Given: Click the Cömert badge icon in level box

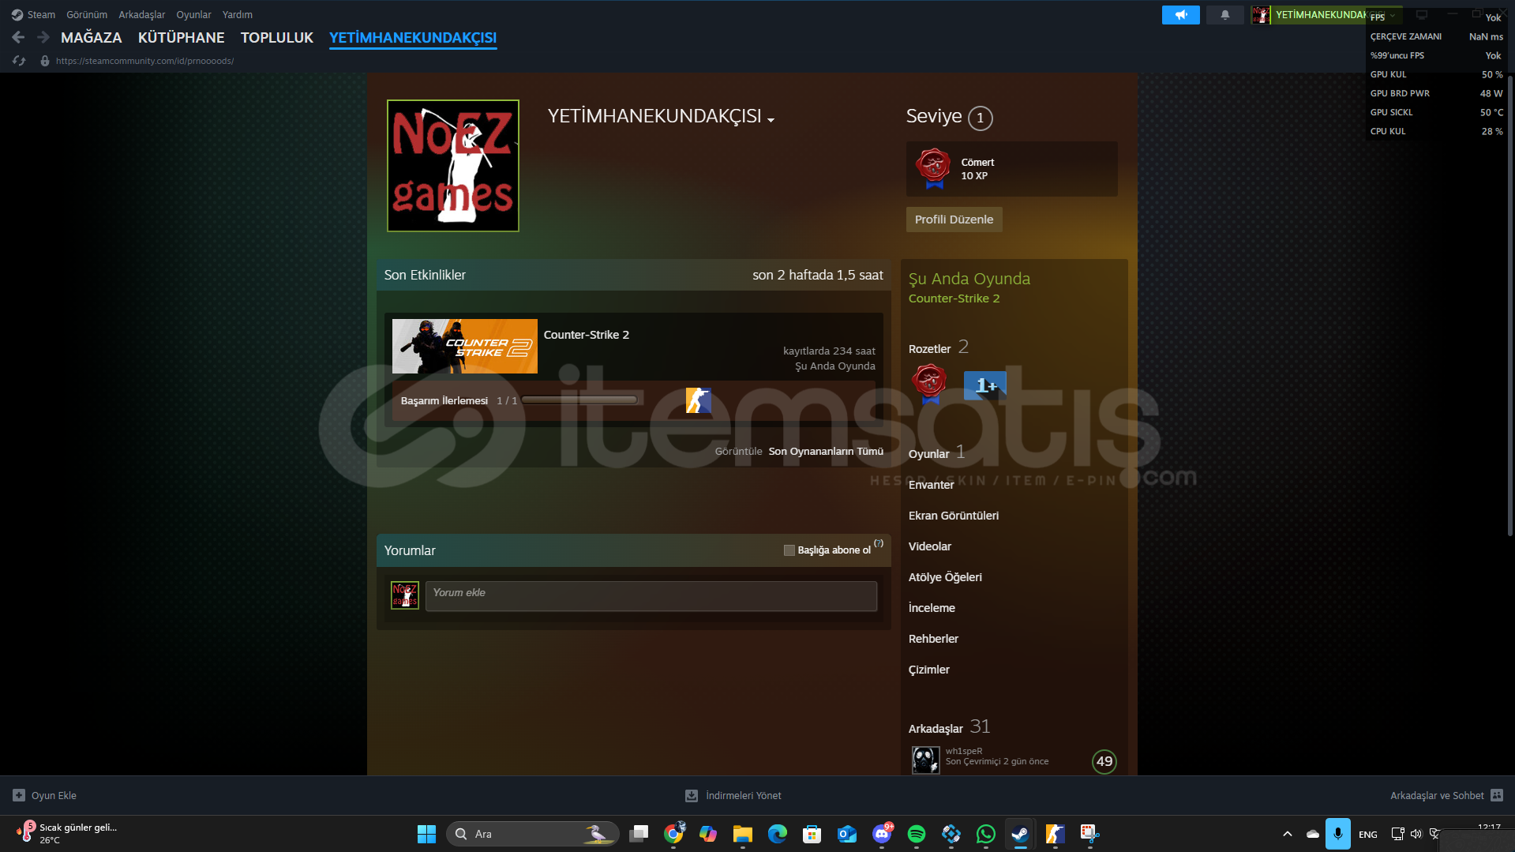Looking at the screenshot, I should pos(934,169).
